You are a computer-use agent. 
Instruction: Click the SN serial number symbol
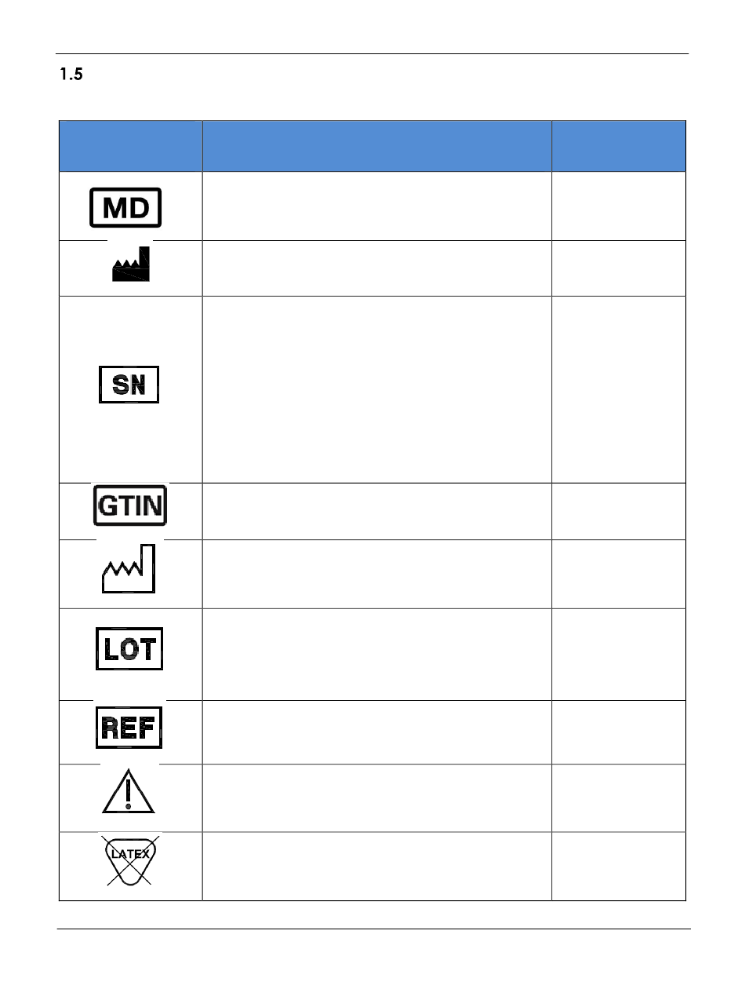129,385
